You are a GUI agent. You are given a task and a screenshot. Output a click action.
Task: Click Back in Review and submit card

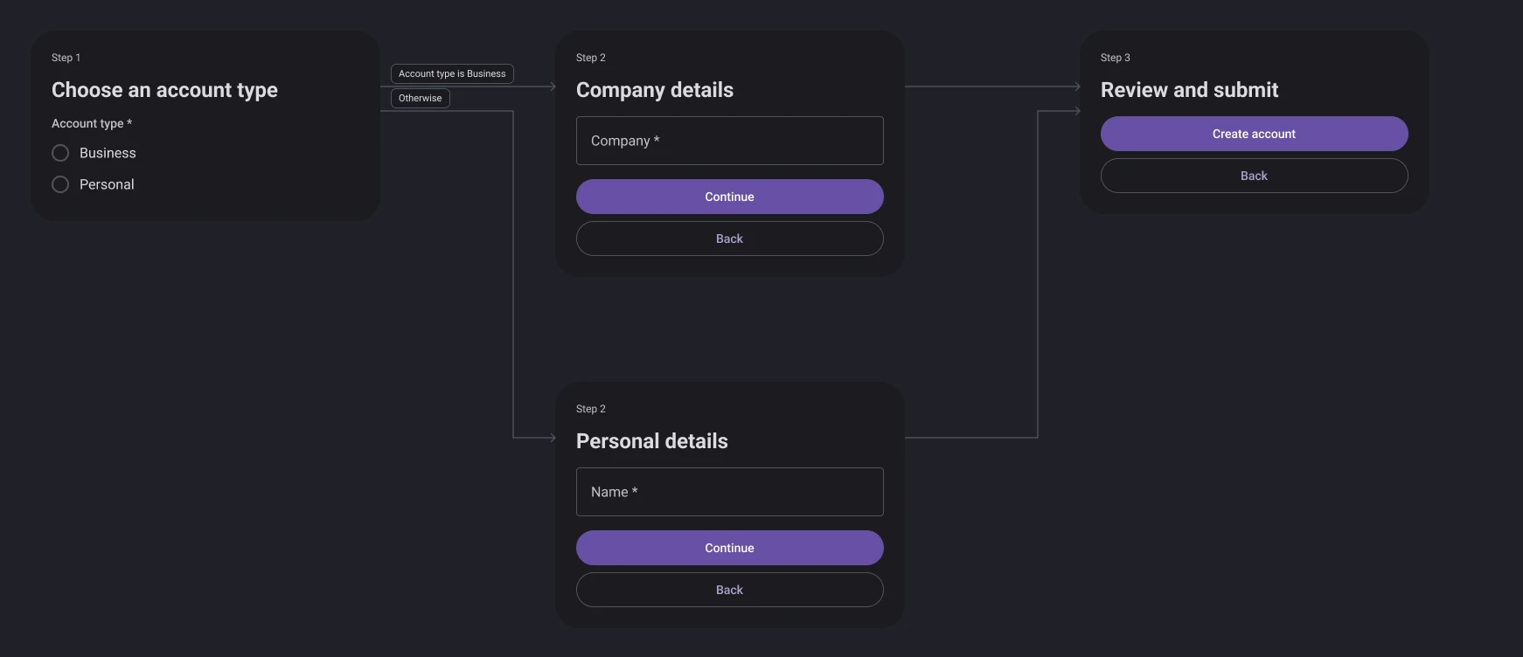[x=1254, y=176]
